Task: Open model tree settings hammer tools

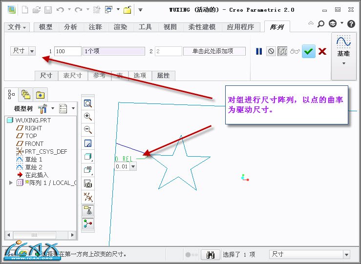Action: point(42,108)
